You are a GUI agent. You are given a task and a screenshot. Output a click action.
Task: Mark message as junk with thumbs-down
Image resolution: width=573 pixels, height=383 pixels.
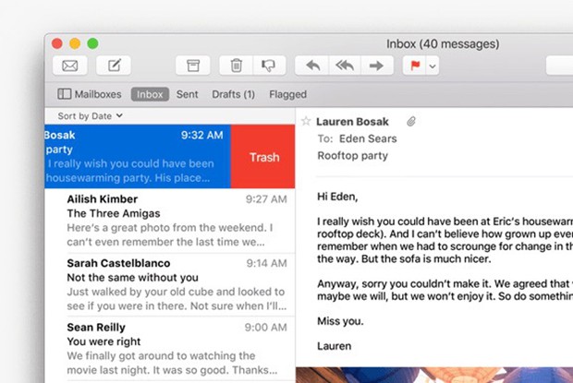click(269, 66)
